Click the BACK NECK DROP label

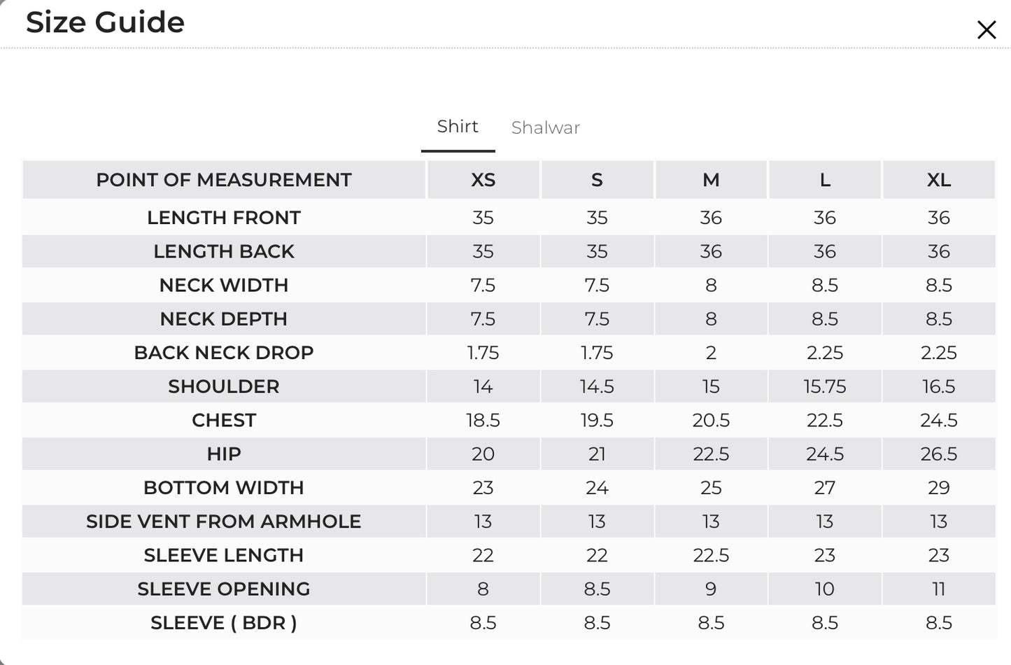point(224,353)
